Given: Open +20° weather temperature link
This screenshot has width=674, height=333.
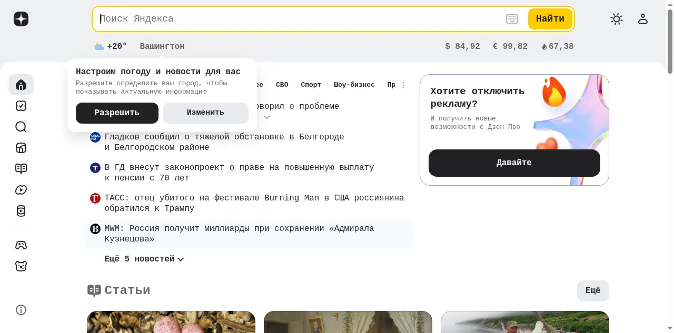Looking at the screenshot, I should [117, 46].
